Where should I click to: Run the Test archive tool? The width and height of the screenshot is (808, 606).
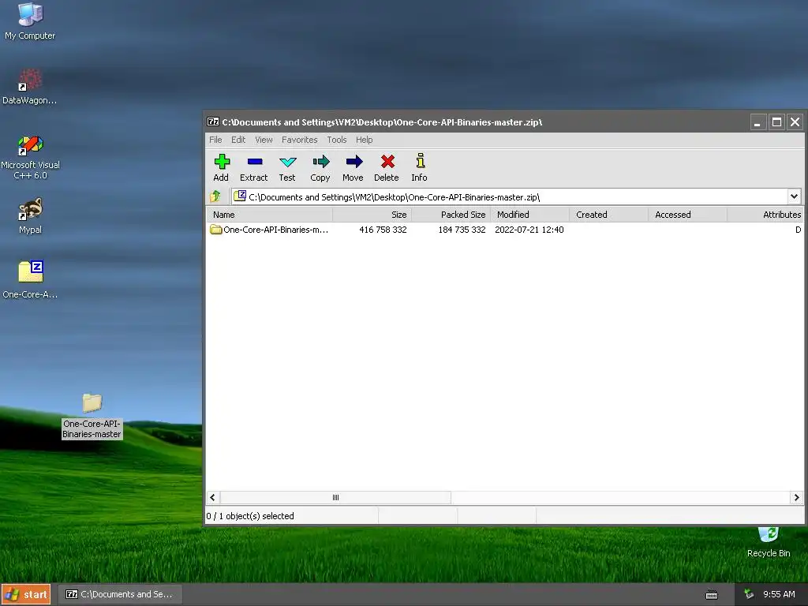pyautogui.click(x=287, y=162)
